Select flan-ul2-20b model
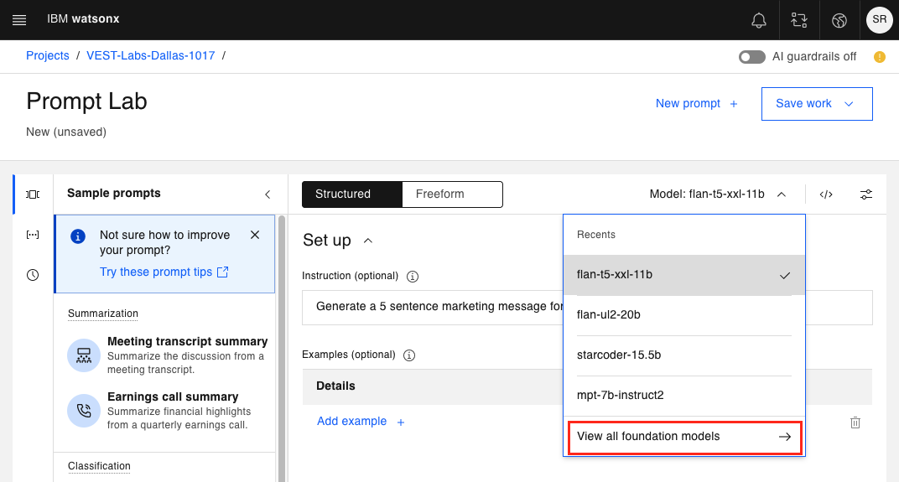 click(684, 315)
